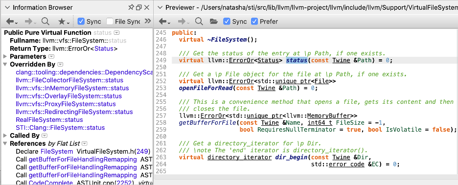Open search in Information Browser toolbar
Screen dimensions: 458x185
(46, 22)
